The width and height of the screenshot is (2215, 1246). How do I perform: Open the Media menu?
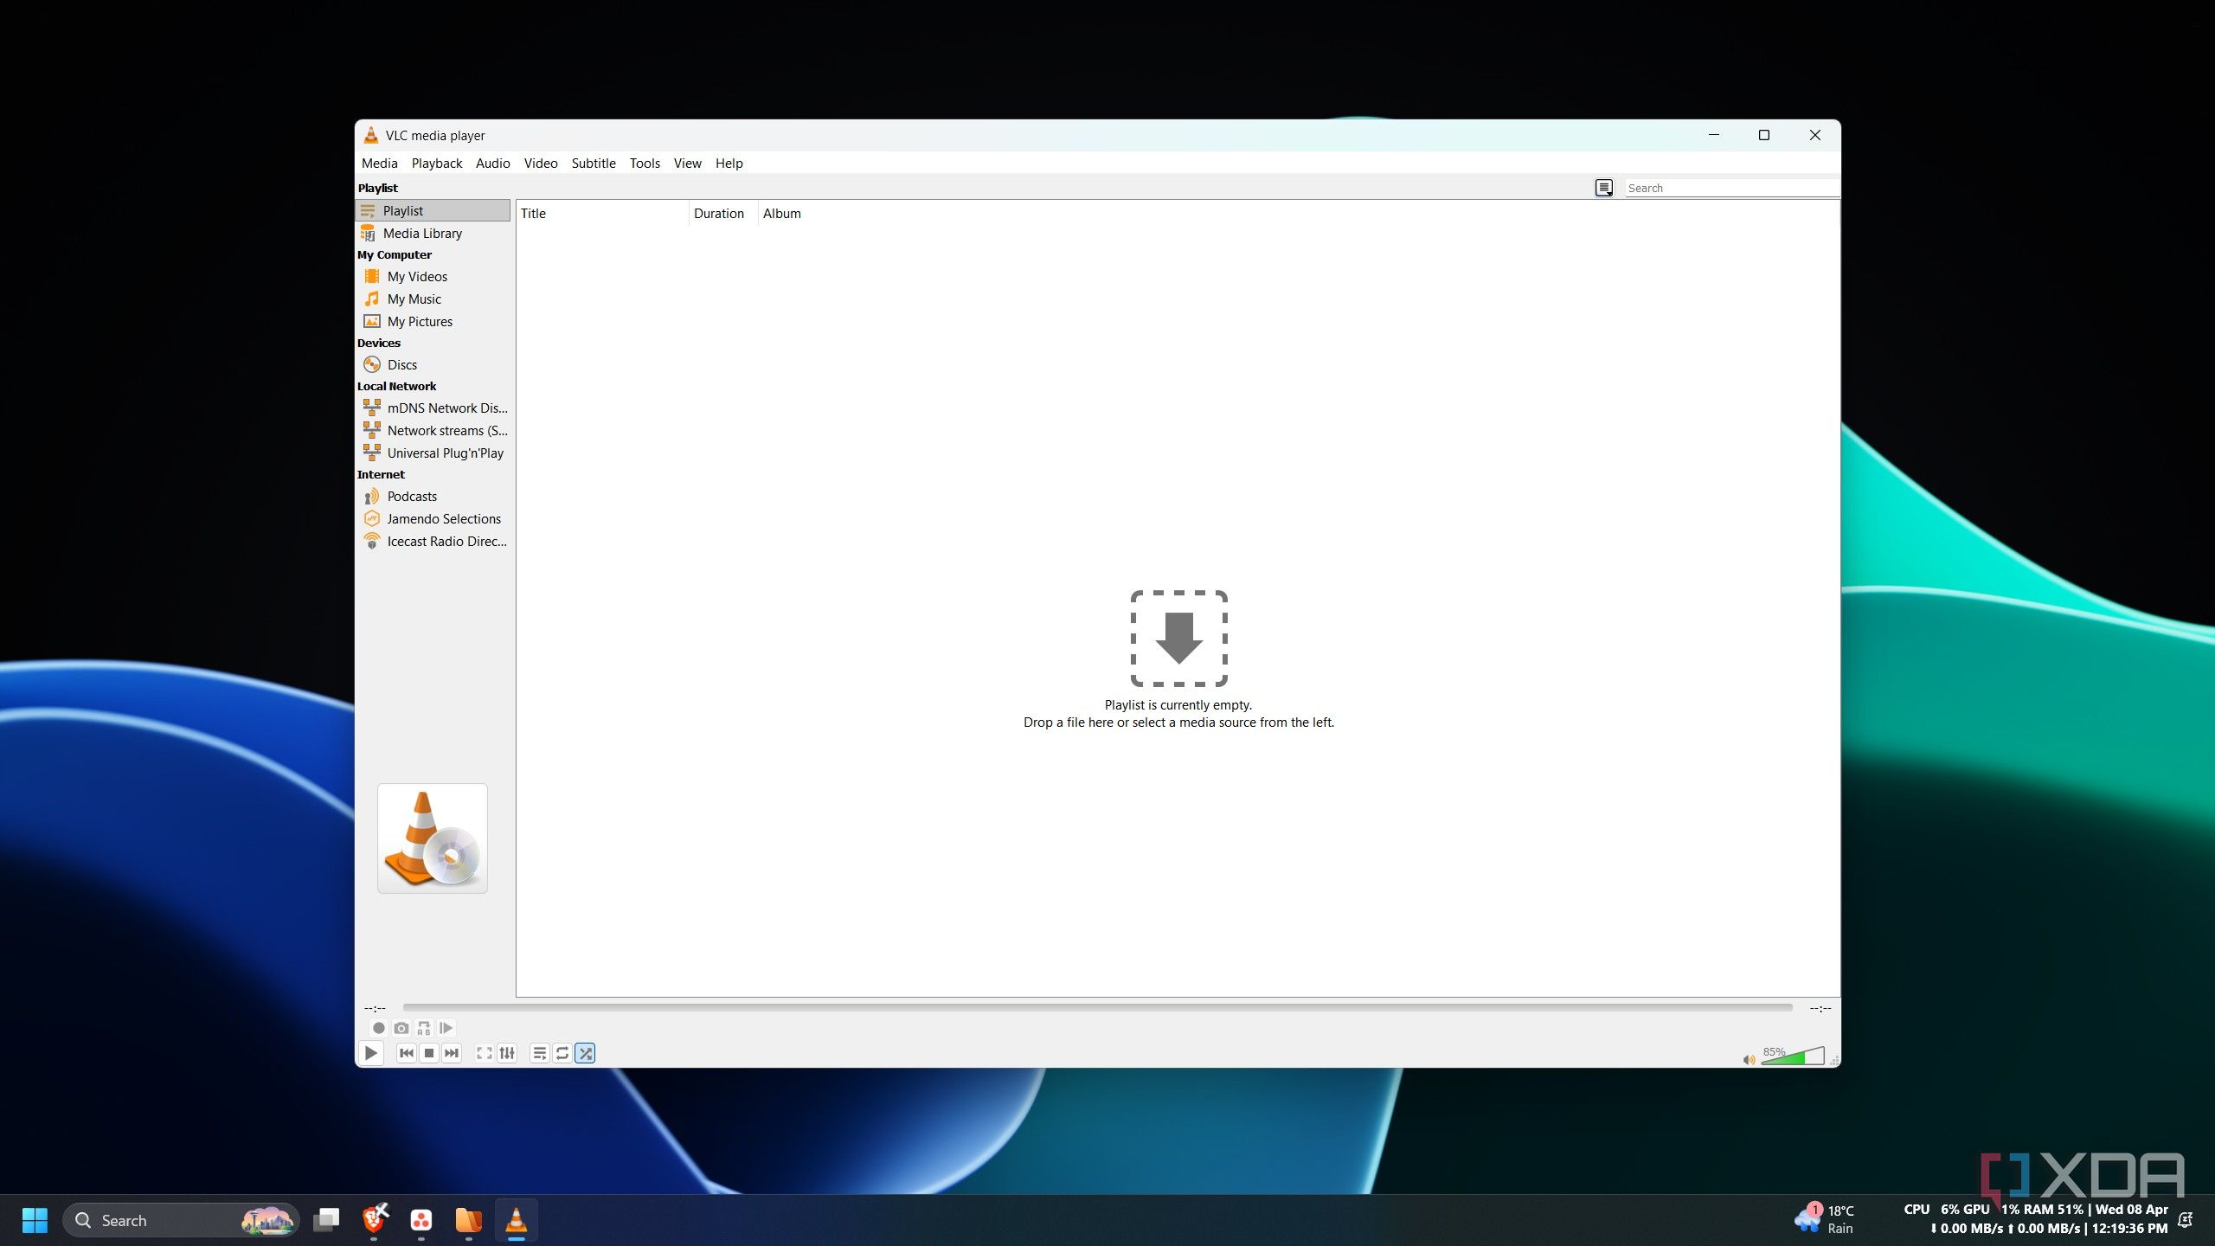(380, 163)
